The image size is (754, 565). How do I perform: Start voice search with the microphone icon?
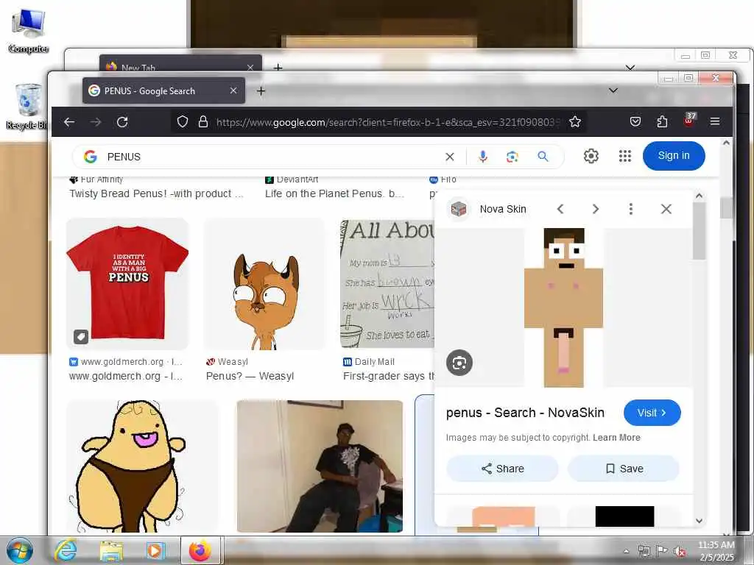click(x=483, y=156)
